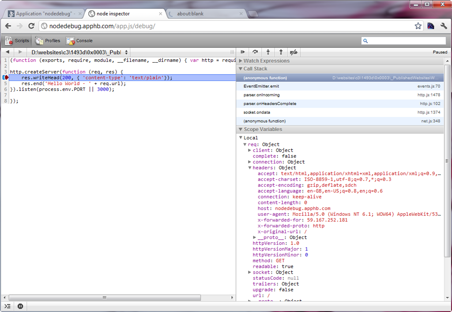The width and height of the screenshot is (452, 312).
Task: Show the console drawer
Action: pyautogui.click(x=8, y=306)
